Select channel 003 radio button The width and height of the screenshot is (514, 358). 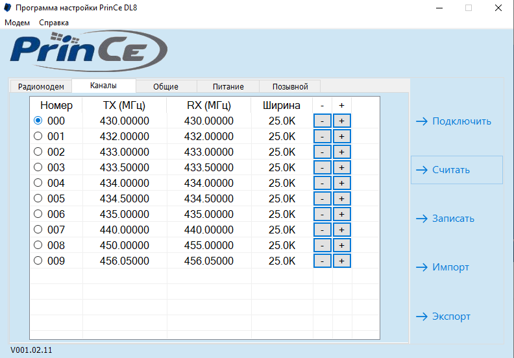coord(38,167)
